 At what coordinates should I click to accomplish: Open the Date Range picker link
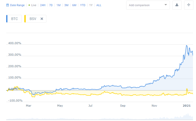[17, 5]
